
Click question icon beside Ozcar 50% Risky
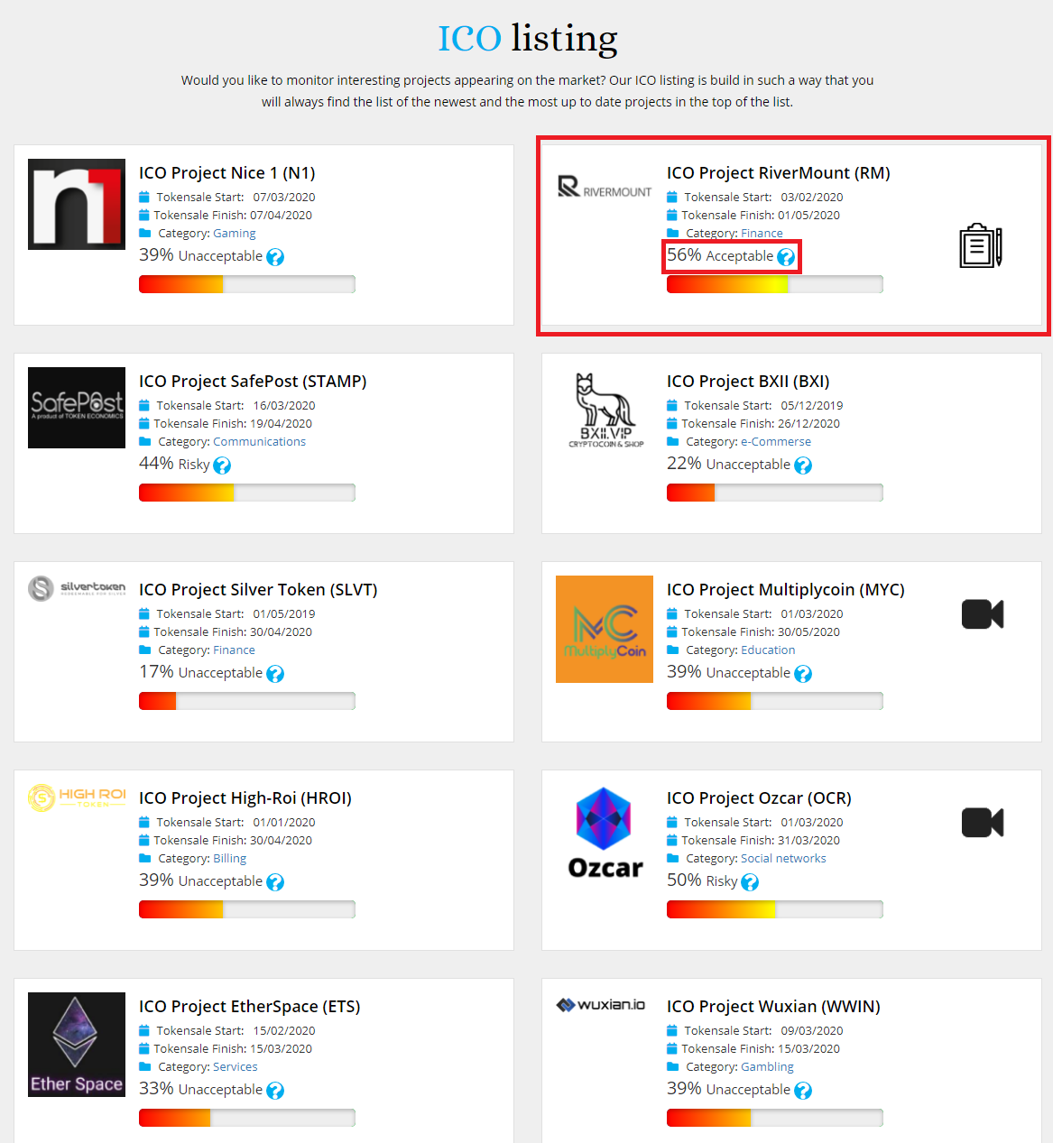click(750, 882)
